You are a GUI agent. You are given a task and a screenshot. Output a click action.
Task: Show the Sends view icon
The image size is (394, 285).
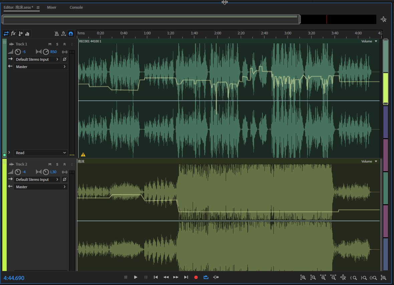click(20, 33)
